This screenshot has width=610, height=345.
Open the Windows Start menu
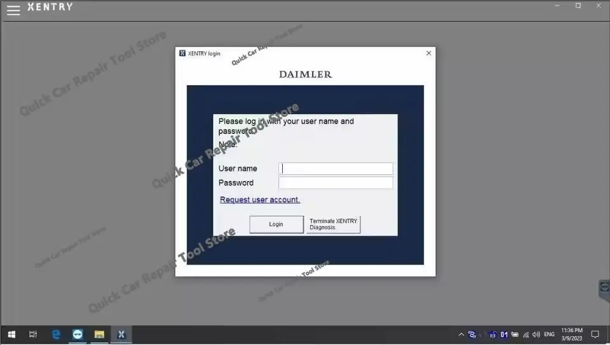pos(11,334)
